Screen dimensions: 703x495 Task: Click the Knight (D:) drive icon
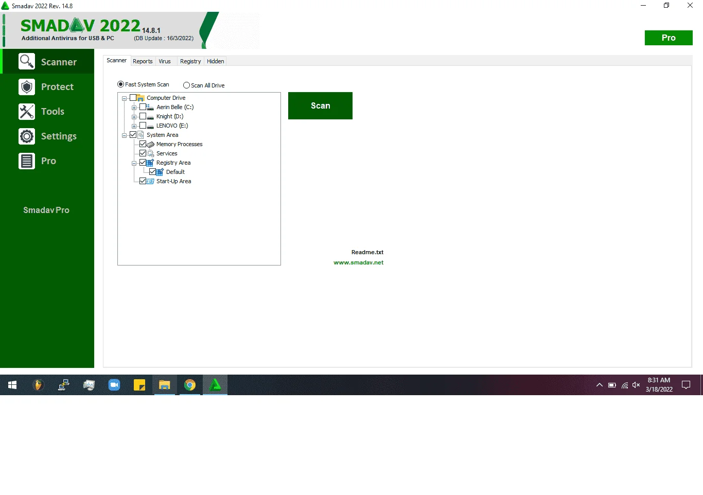point(150,116)
